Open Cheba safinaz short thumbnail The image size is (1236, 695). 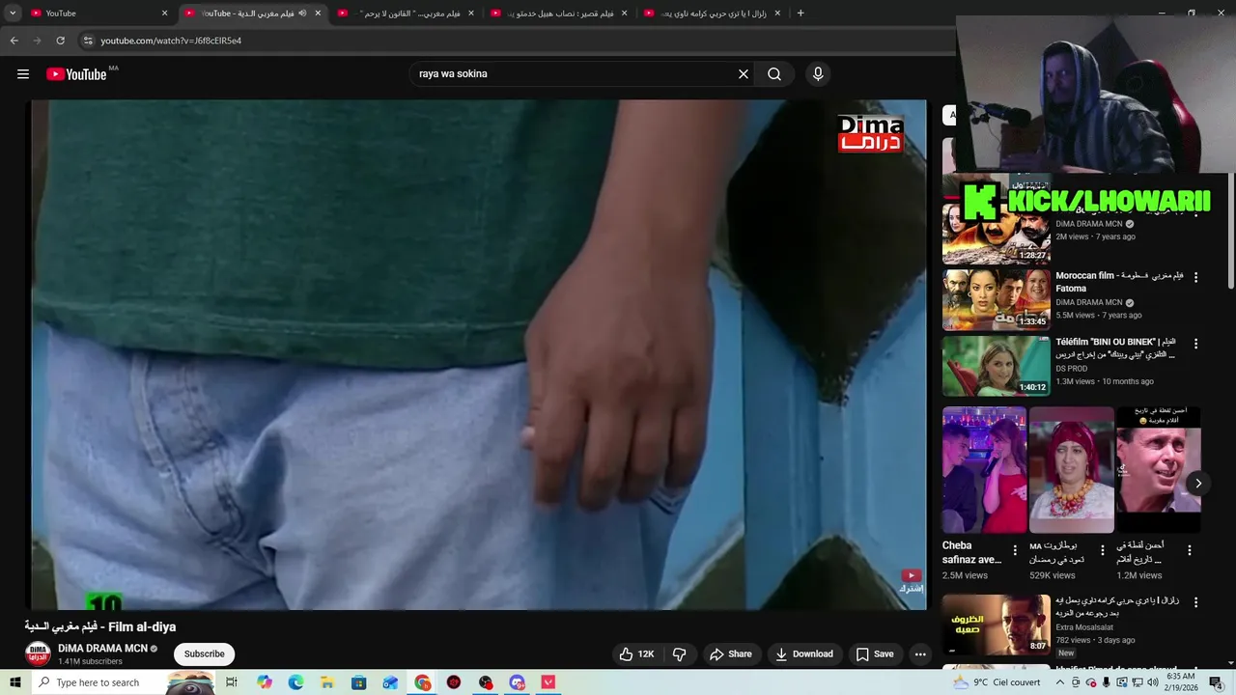click(x=985, y=470)
